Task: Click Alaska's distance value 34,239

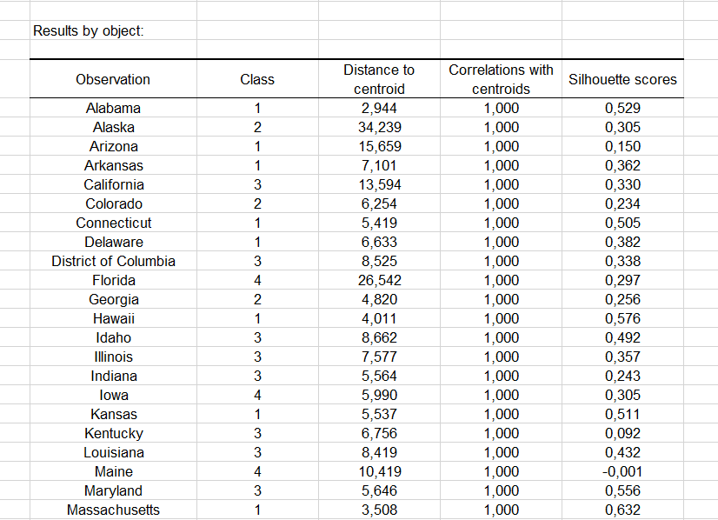Action: click(379, 128)
